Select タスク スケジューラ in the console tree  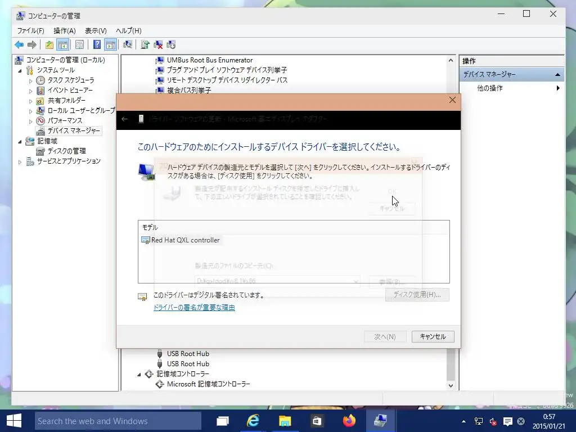tap(71, 80)
